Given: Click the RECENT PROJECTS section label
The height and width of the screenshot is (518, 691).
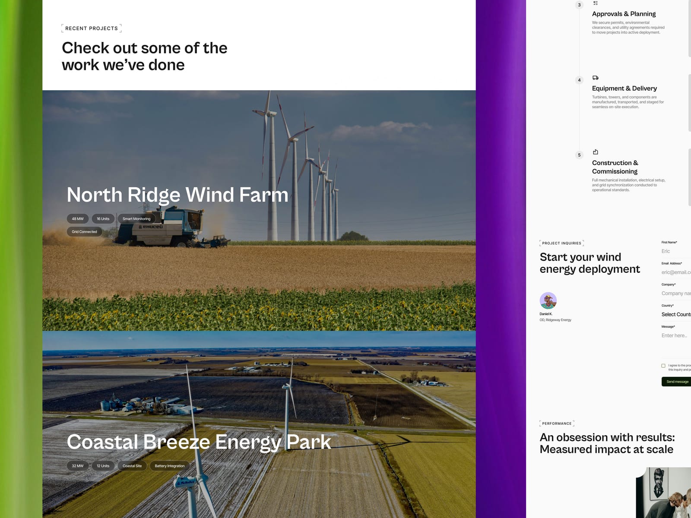Looking at the screenshot, I should (x=92, y=28).
